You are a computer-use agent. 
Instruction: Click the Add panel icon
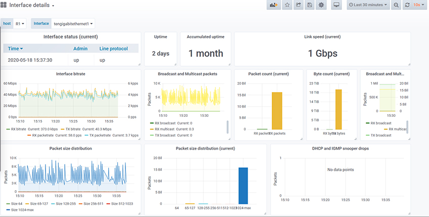tap(274, 5)
